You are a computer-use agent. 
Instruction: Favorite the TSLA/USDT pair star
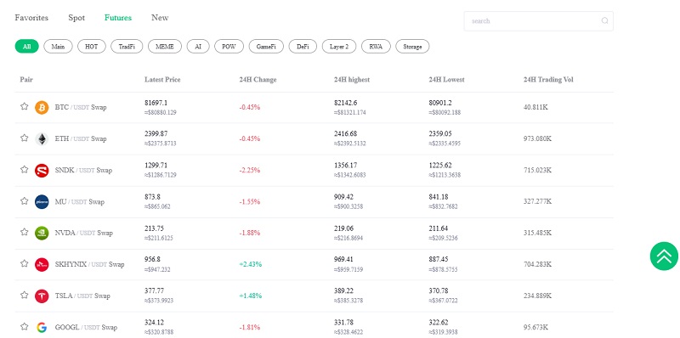25,295
